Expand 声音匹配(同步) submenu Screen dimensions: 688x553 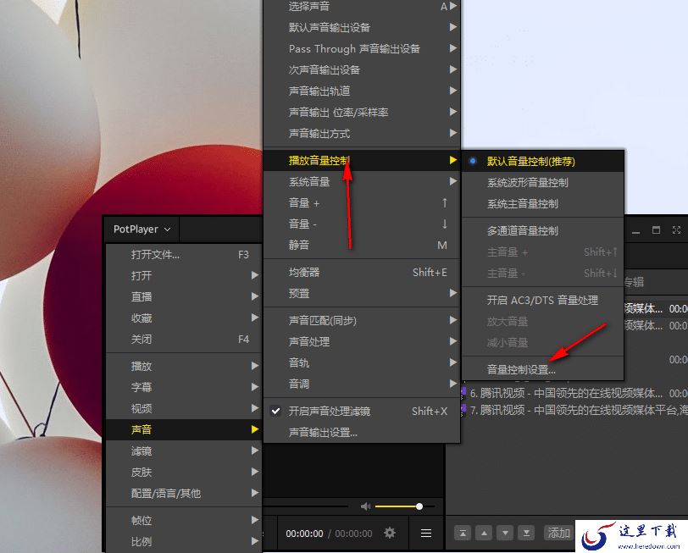(362, 321)
